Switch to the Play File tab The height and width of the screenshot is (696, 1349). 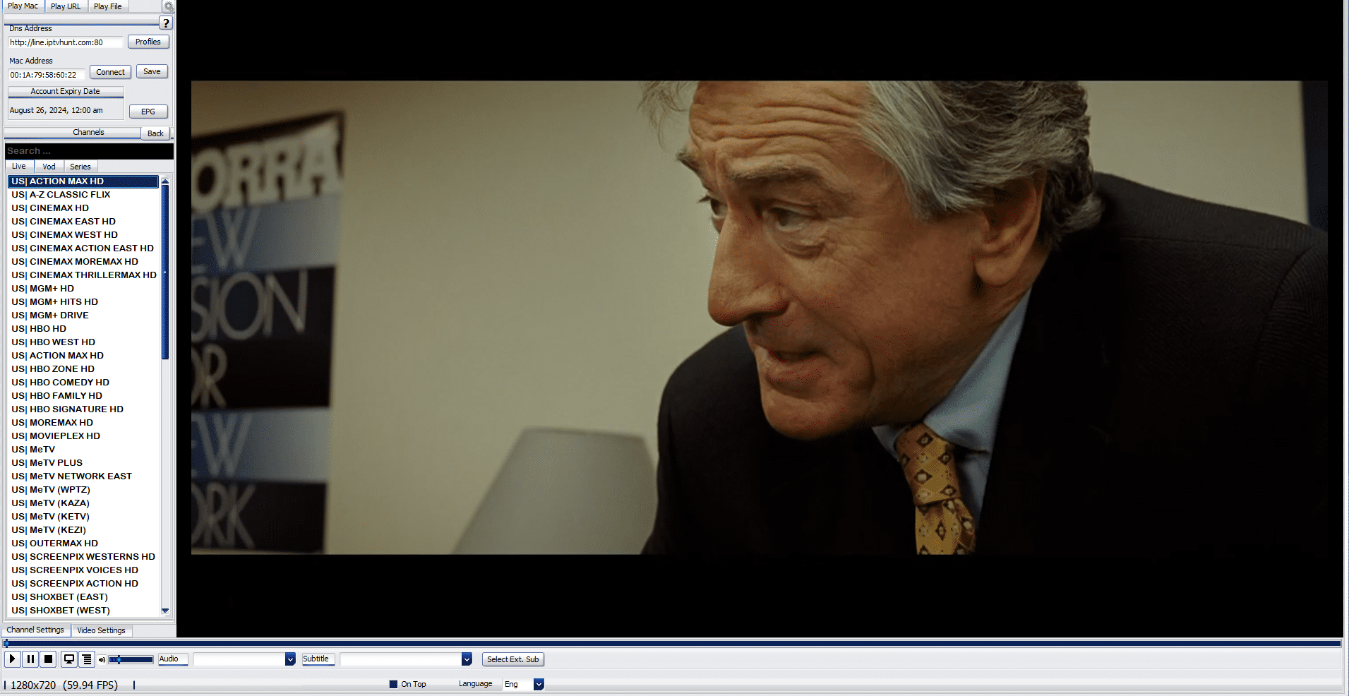[108, 6]
